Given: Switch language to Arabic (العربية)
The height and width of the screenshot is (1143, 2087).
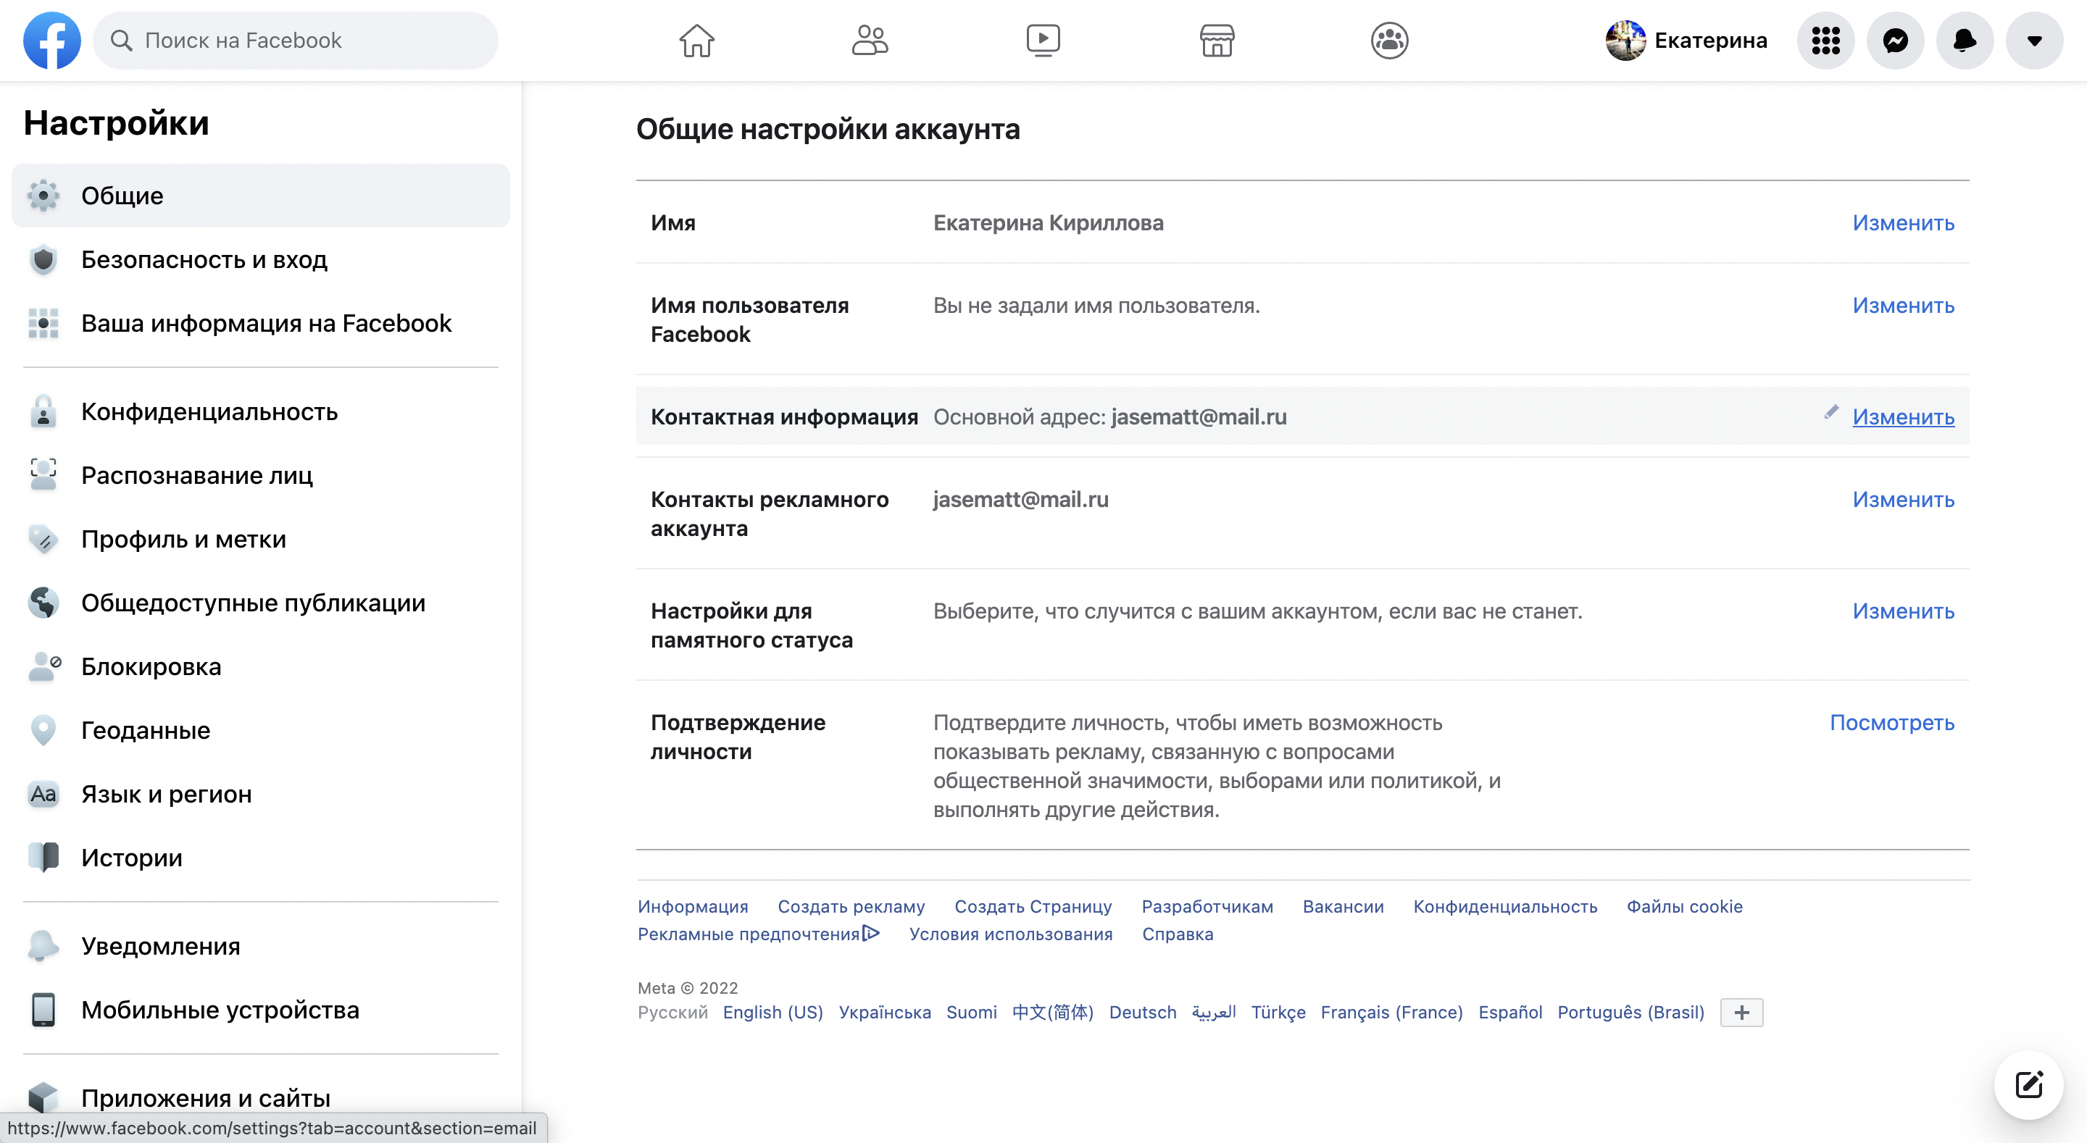Looking at the screenshot, I should [1214, 1013].
